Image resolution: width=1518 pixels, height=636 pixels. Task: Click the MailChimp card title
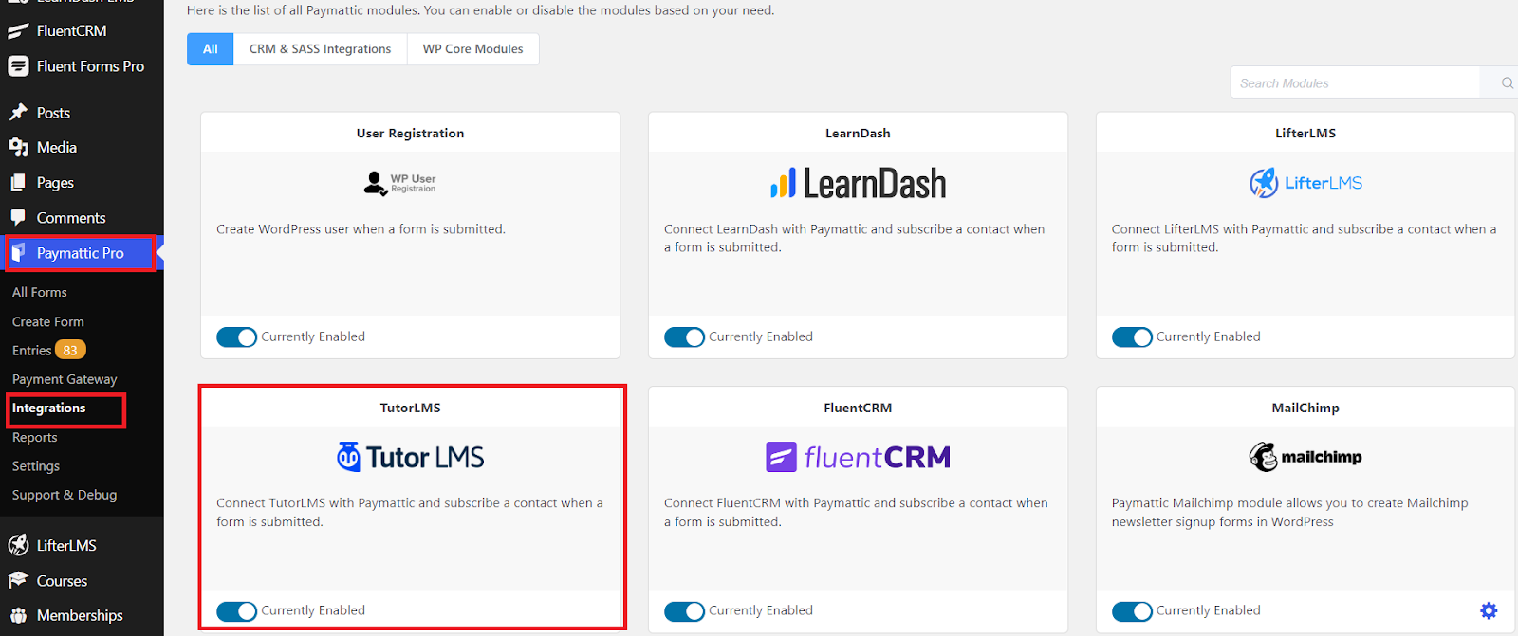click(1305, 408)
